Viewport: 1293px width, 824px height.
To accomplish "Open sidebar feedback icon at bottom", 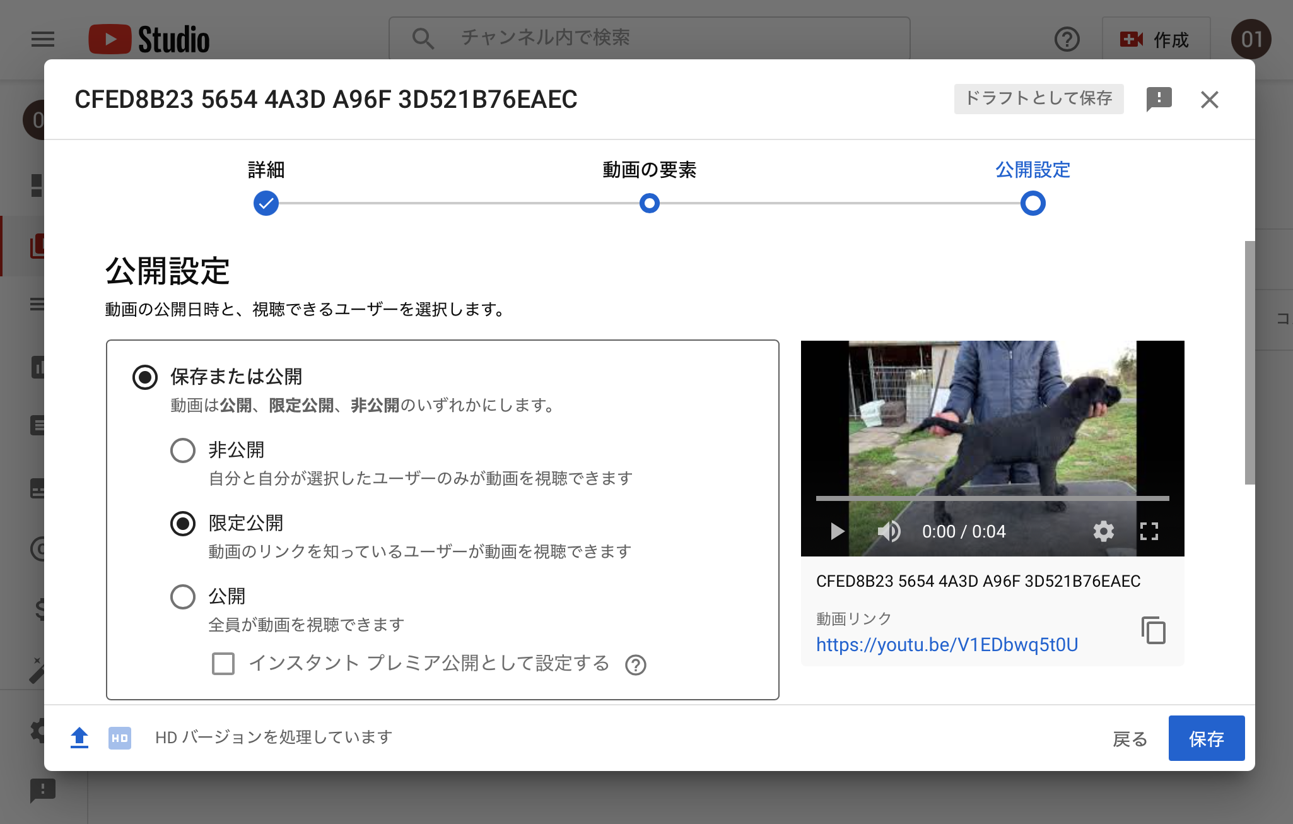I will pos(43,790).
